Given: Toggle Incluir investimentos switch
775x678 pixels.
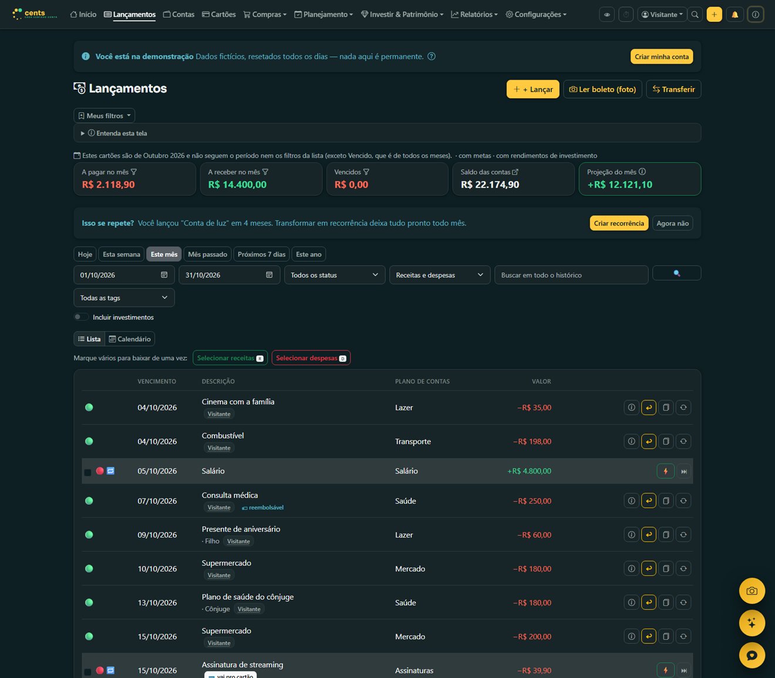Looking at the screenshot, I should (x=81, y=317).
